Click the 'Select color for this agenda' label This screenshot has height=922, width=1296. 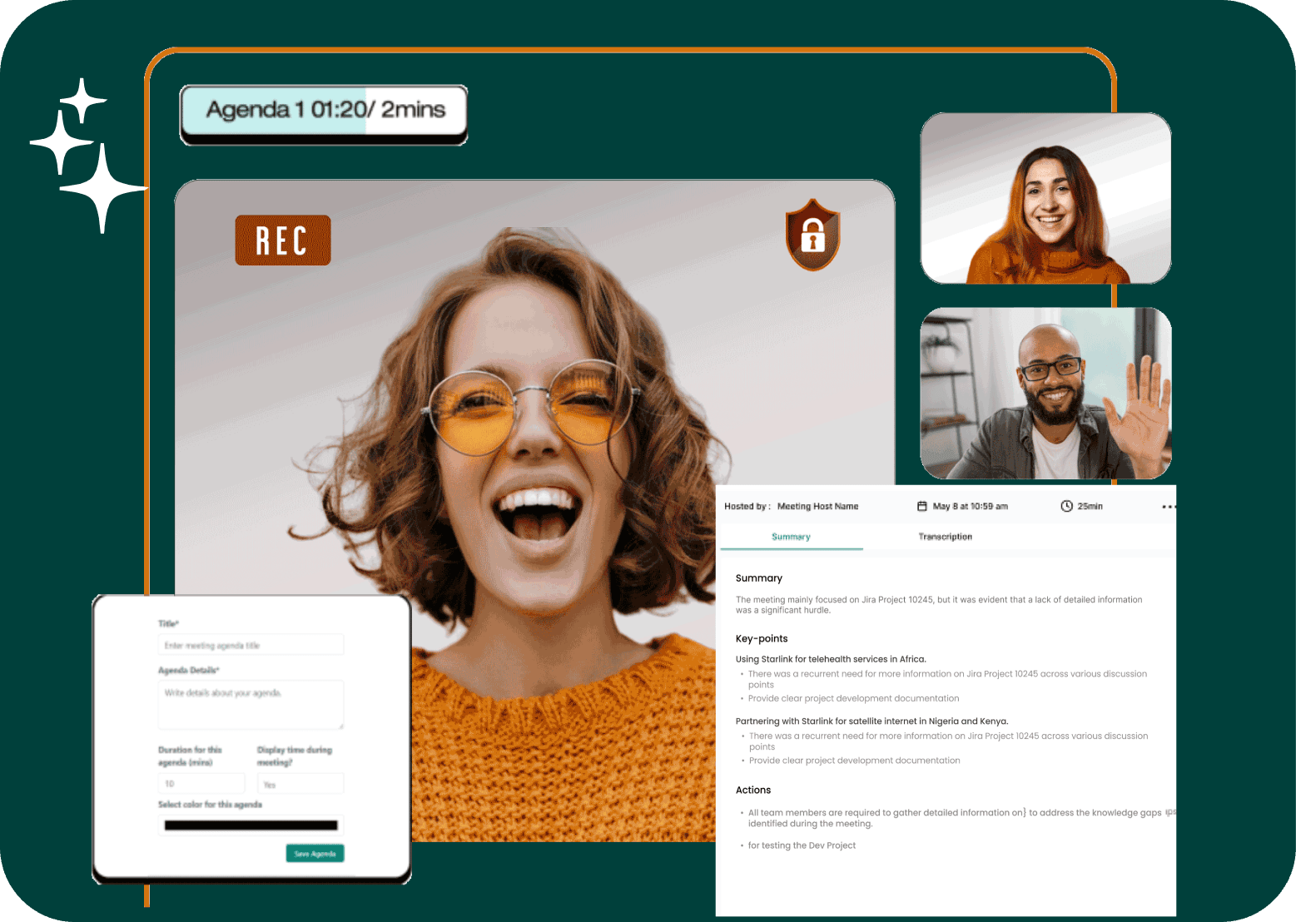pyautogui.click(x=210, y=805)
